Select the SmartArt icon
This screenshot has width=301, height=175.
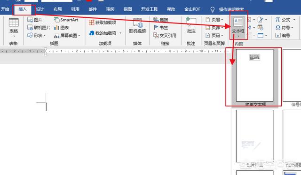(56, 20)
